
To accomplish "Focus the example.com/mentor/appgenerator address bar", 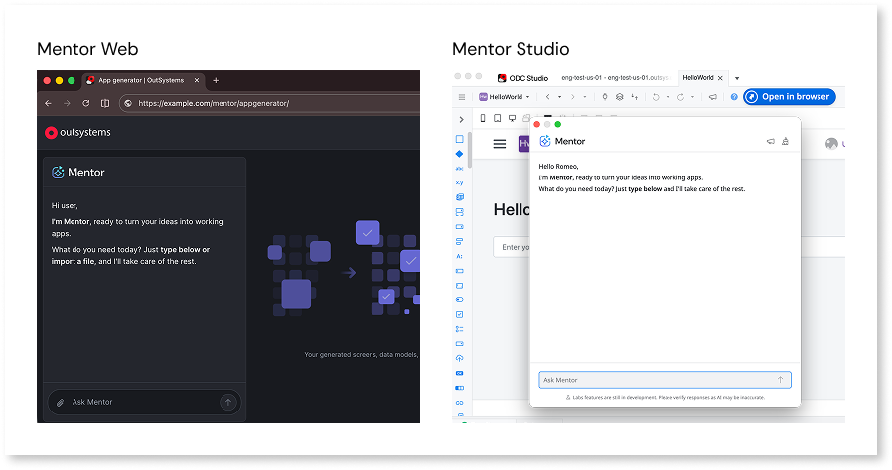I will (x=269, y=103).
